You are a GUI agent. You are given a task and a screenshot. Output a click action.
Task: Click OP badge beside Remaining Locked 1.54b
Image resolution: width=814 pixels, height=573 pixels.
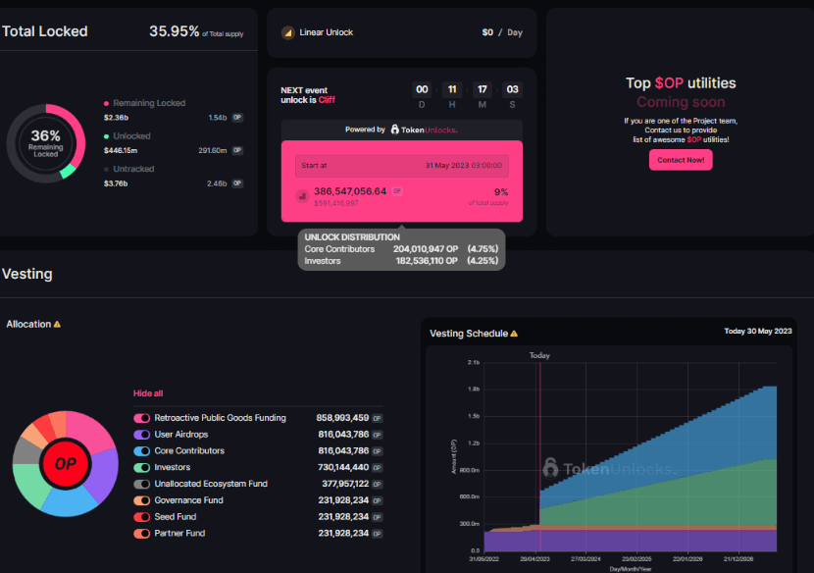click(237, 118)
